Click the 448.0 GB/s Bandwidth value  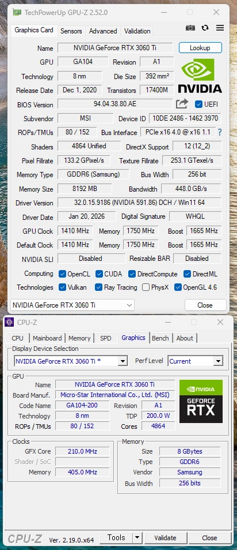tap(191, 189)
